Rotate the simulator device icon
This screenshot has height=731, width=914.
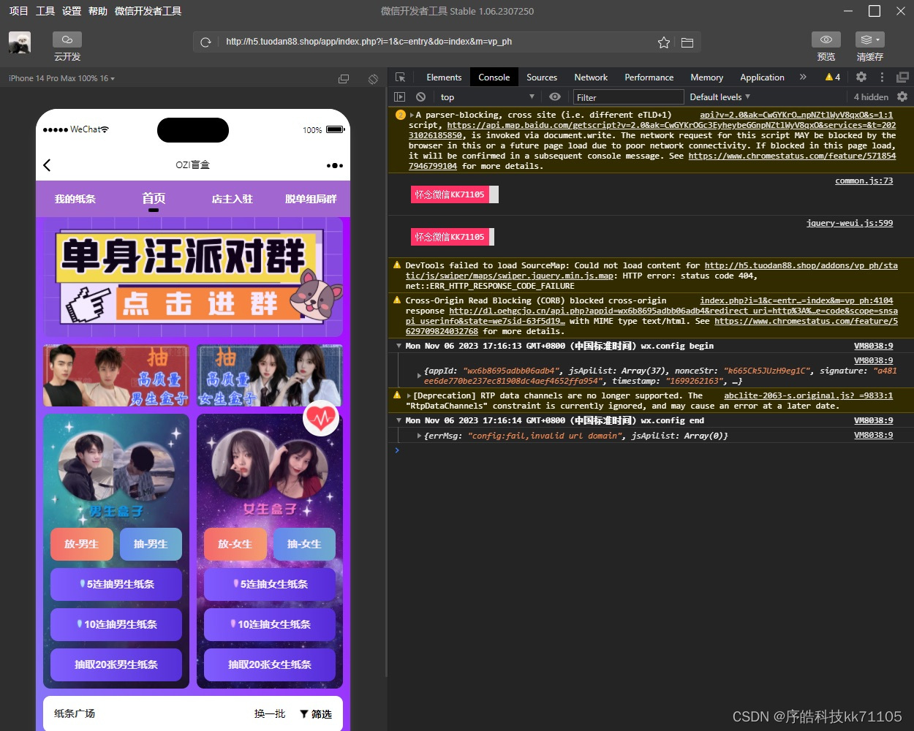pyautogui.click(x=373, y=78)
